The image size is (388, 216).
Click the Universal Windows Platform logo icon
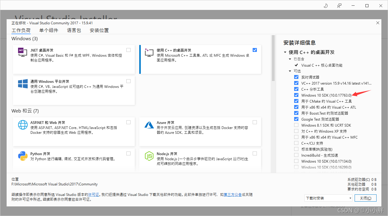point(23,84)
